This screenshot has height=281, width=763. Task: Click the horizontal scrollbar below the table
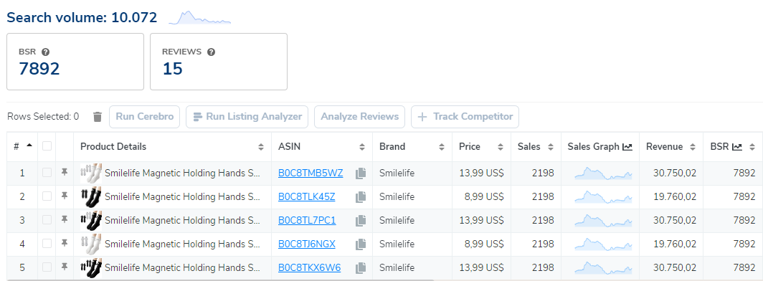220,280
